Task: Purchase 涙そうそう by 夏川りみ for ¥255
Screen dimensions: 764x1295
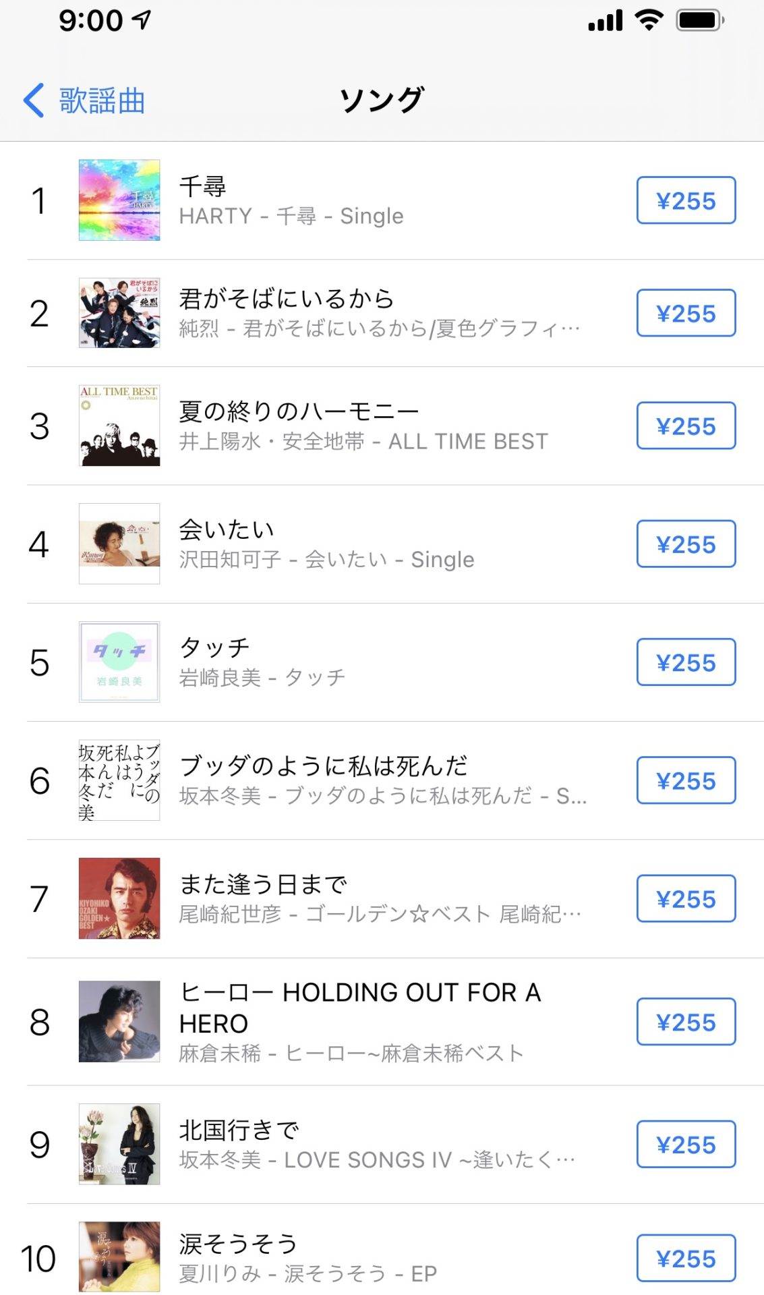Action: click(686, 1258)
